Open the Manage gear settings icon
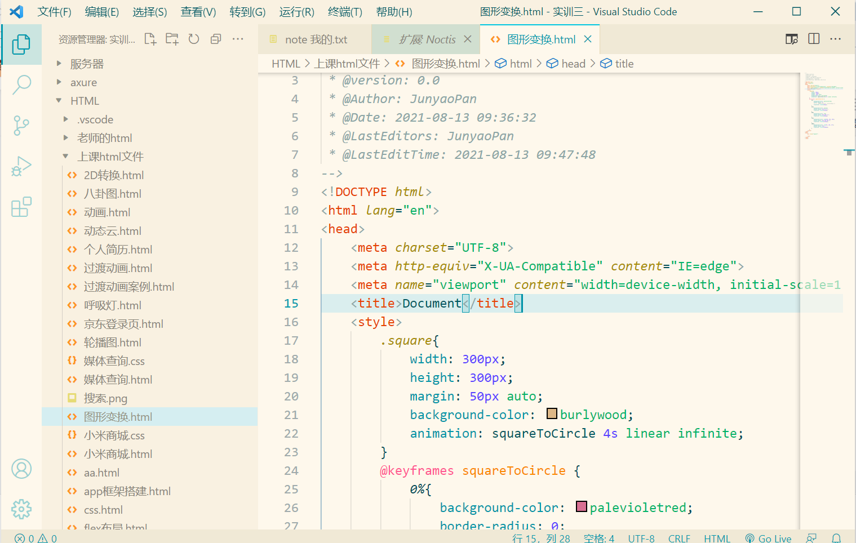Image resolution: width=856 pixels, height=543 pixels. (x=21, y=509)
